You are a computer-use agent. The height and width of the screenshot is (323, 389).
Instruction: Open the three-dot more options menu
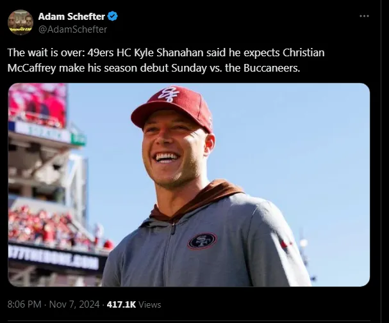(x=364, y=17)
